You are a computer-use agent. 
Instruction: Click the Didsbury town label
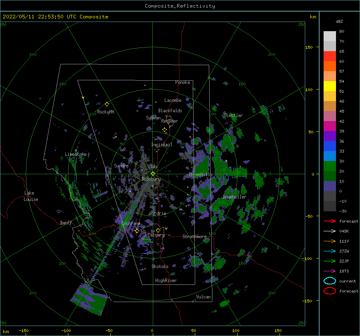(x=151, y=179)
